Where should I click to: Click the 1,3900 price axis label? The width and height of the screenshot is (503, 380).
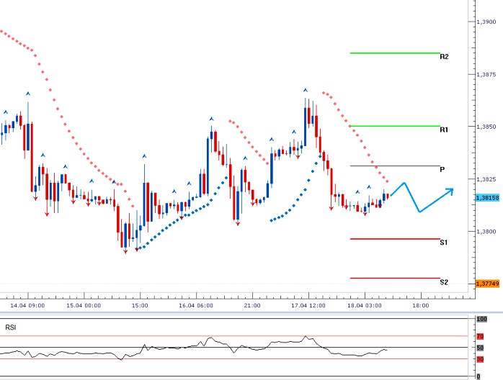[486, 22]
